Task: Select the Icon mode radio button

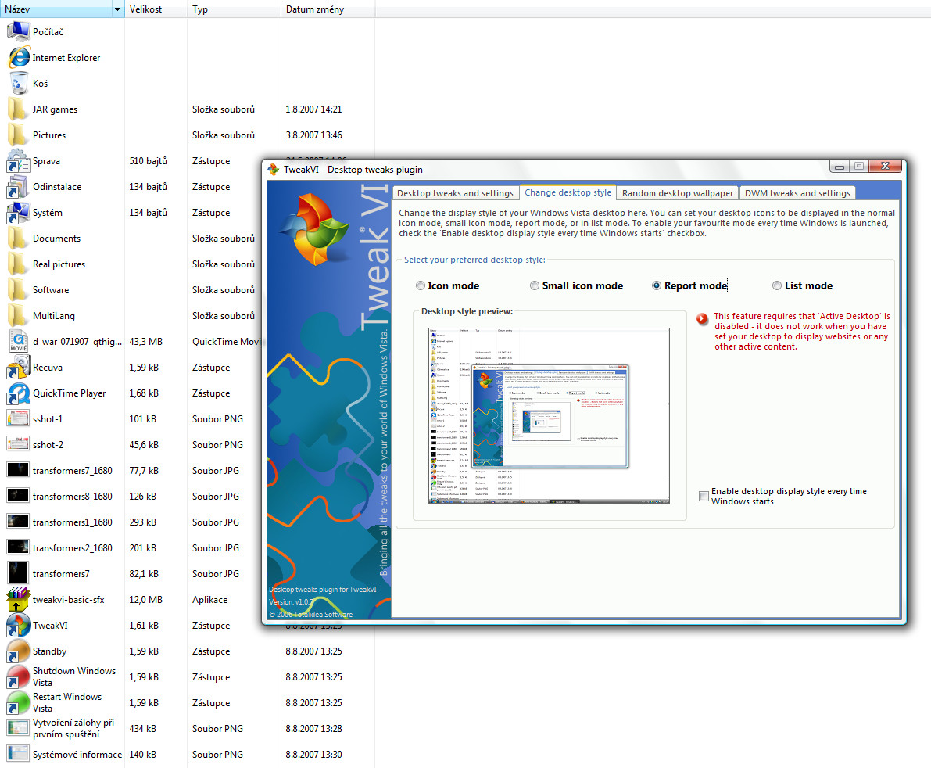Action: [x=421, y=285]
